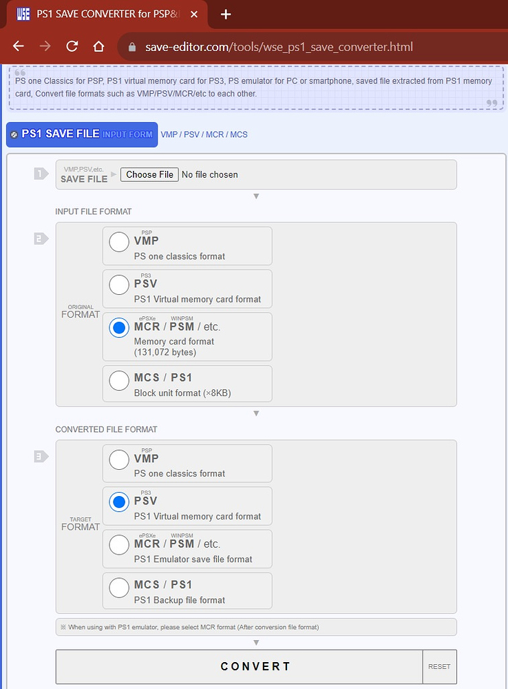Image resolution: width=508 pixels, height=689 pixels.
Task: Choose MCS / PS1 as converted format
Action: point(119,588)
